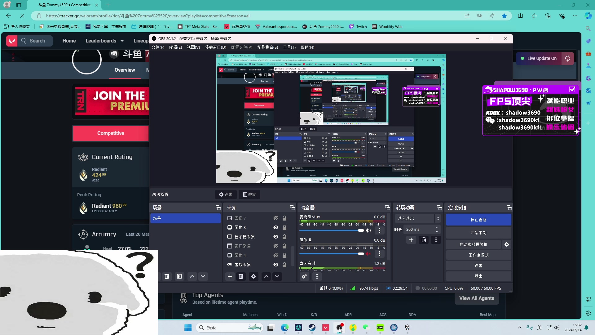Open the 场景集合(S) menu

(x=267, y=47)
